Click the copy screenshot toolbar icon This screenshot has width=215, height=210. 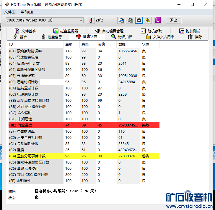pos(130,21)
